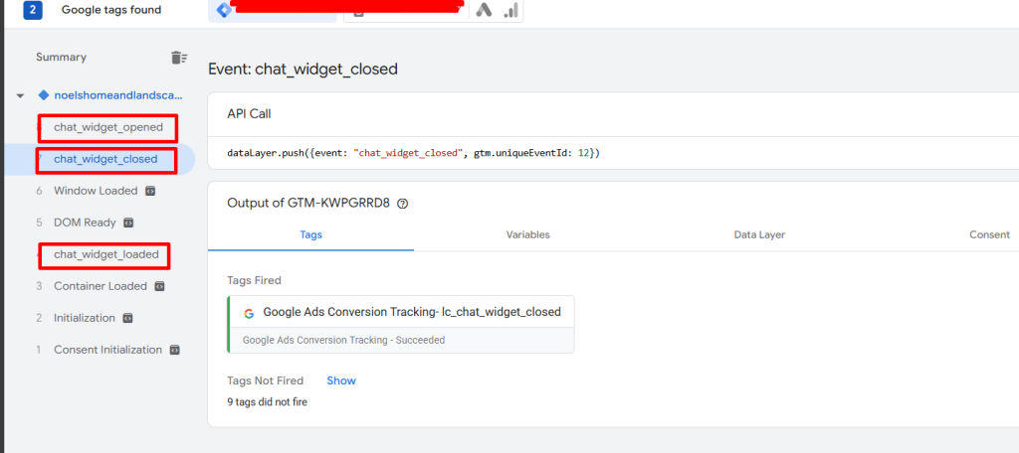Click the clear events trash icon
Viewport: 1019px width, 453px height.
pos(178,58)
